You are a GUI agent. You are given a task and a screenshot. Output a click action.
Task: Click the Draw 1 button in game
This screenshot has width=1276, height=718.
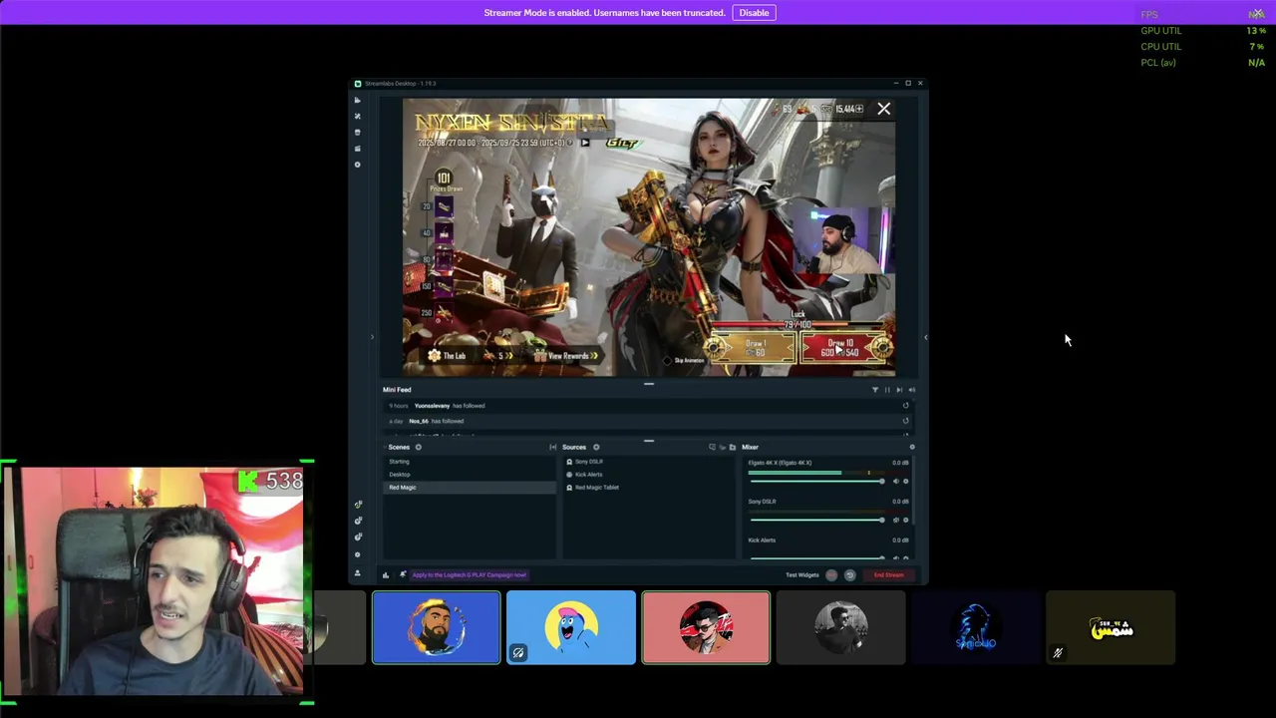[x=756, y=348]
